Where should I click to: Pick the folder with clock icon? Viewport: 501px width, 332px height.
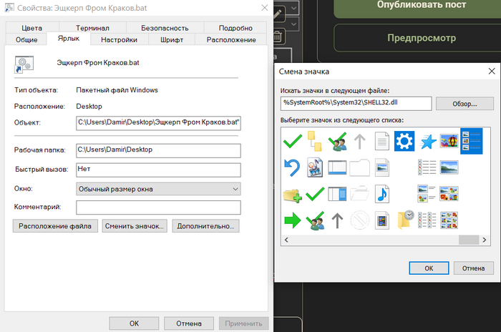click(404, 220)
